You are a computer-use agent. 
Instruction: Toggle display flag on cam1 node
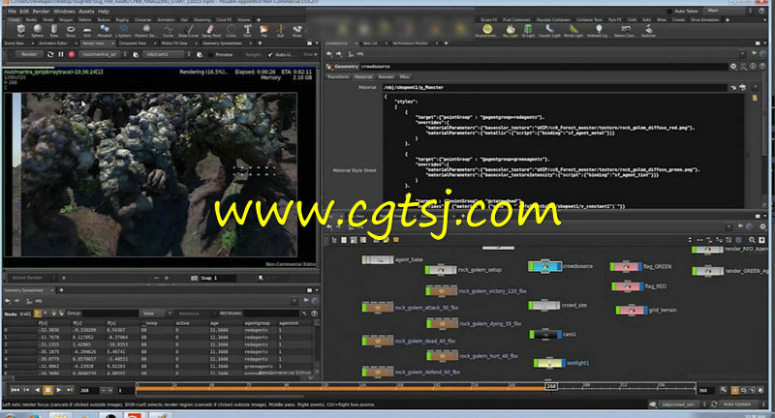click(560, 335)
